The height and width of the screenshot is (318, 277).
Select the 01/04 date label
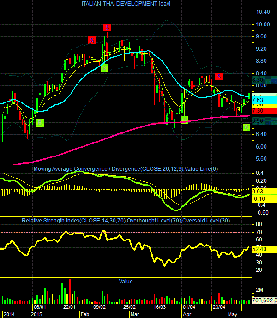(189, 307)
